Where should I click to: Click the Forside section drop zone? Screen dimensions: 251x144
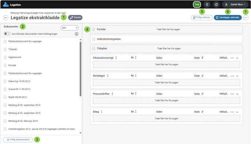pyautogui.click(x=166, y=29)
